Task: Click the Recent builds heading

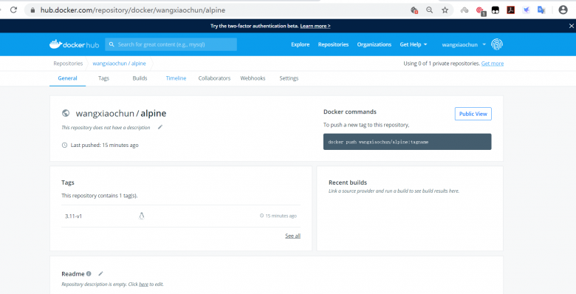Action: coord(348,182)
